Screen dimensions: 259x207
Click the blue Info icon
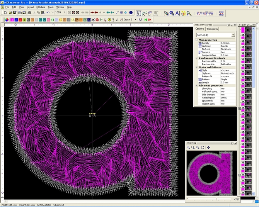[131, 12]
